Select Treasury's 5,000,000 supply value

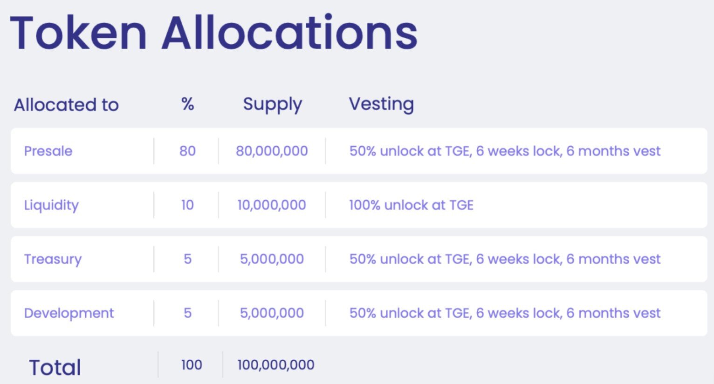click(272, 259)
